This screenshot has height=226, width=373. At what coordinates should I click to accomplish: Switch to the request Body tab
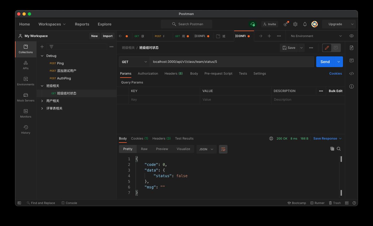pos(194,74)
